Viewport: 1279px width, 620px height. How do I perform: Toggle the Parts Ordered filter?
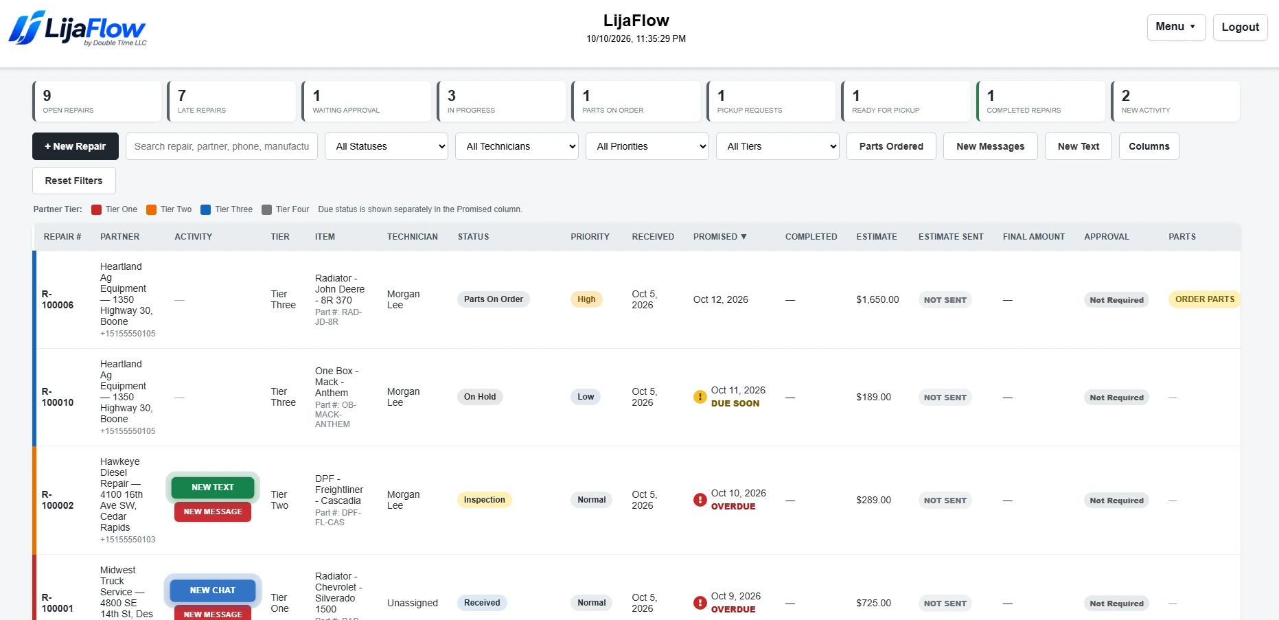pos(891,146)
